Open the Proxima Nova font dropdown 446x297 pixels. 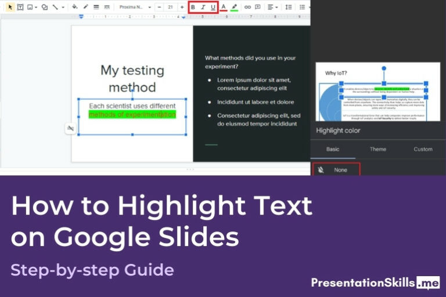tap(135, 7)
